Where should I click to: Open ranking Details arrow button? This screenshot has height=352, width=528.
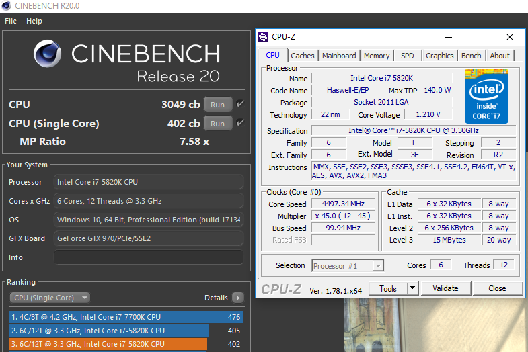[238, 298]
